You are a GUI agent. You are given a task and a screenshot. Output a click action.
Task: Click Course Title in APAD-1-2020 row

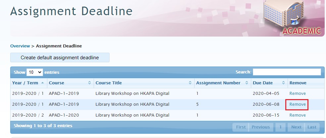(144, 115)
